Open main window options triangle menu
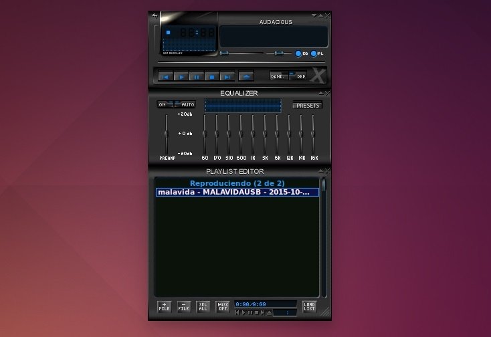The height and width of the screenshot is (337, 491). 314,15
